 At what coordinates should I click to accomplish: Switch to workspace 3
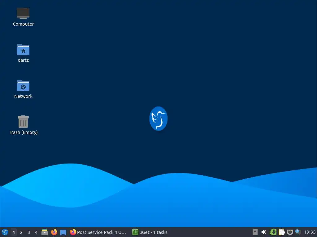coord(29,232)
